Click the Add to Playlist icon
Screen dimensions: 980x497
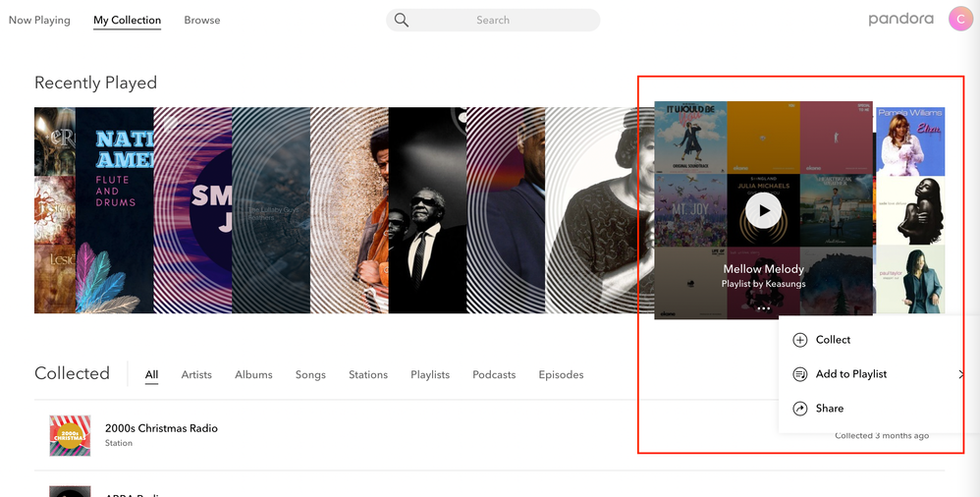(x=799, y=374)
